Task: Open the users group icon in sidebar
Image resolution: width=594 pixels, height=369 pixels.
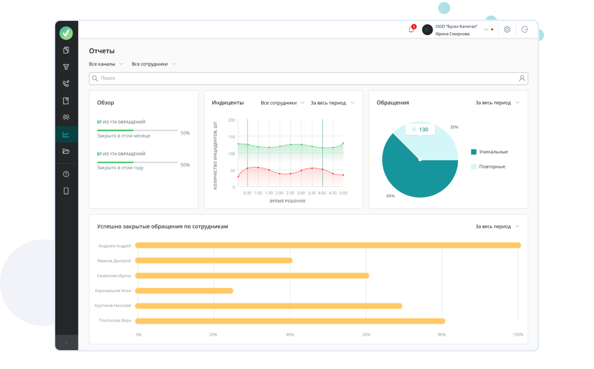Action: pyautogui.click(x=66, y=117)
